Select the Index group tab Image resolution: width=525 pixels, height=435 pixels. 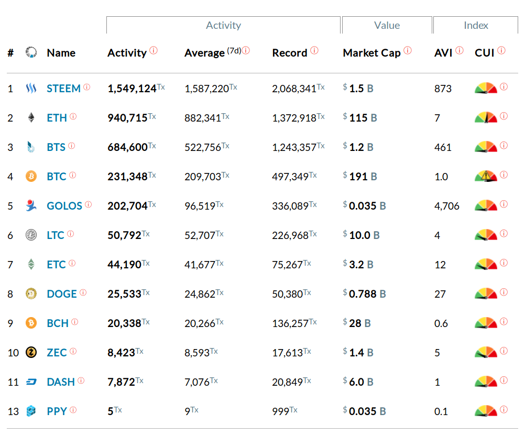[x=476, y=25]
